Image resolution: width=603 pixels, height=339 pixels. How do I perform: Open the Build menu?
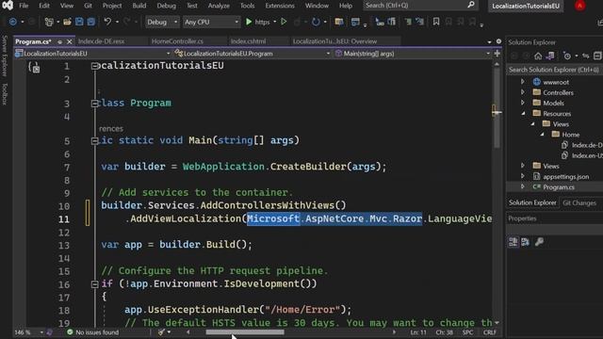[139, 6]
